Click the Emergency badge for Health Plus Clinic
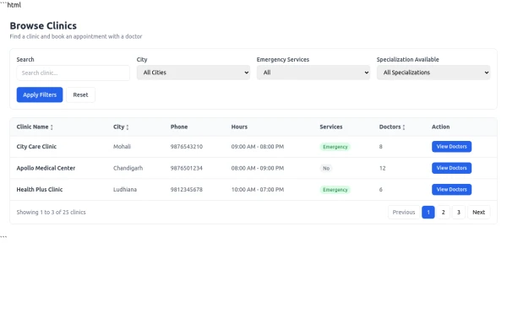This screenshot has width=507, height=324. (335, 190)
